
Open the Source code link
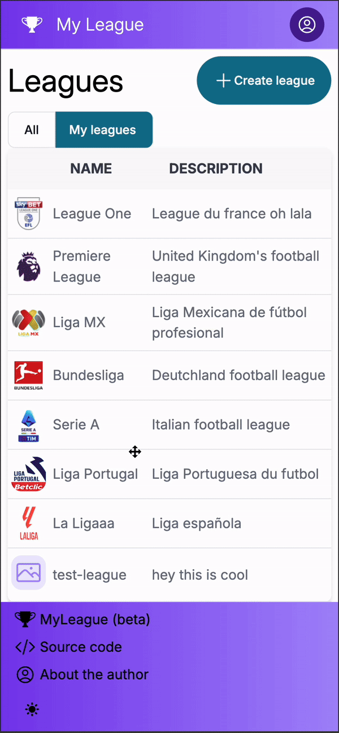(x=68, y=647)
